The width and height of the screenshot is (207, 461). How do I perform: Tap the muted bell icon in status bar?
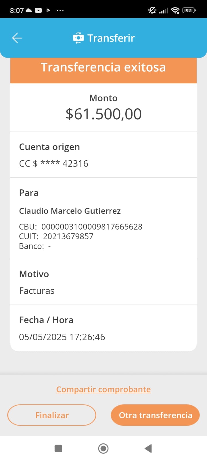pos(152,11)
